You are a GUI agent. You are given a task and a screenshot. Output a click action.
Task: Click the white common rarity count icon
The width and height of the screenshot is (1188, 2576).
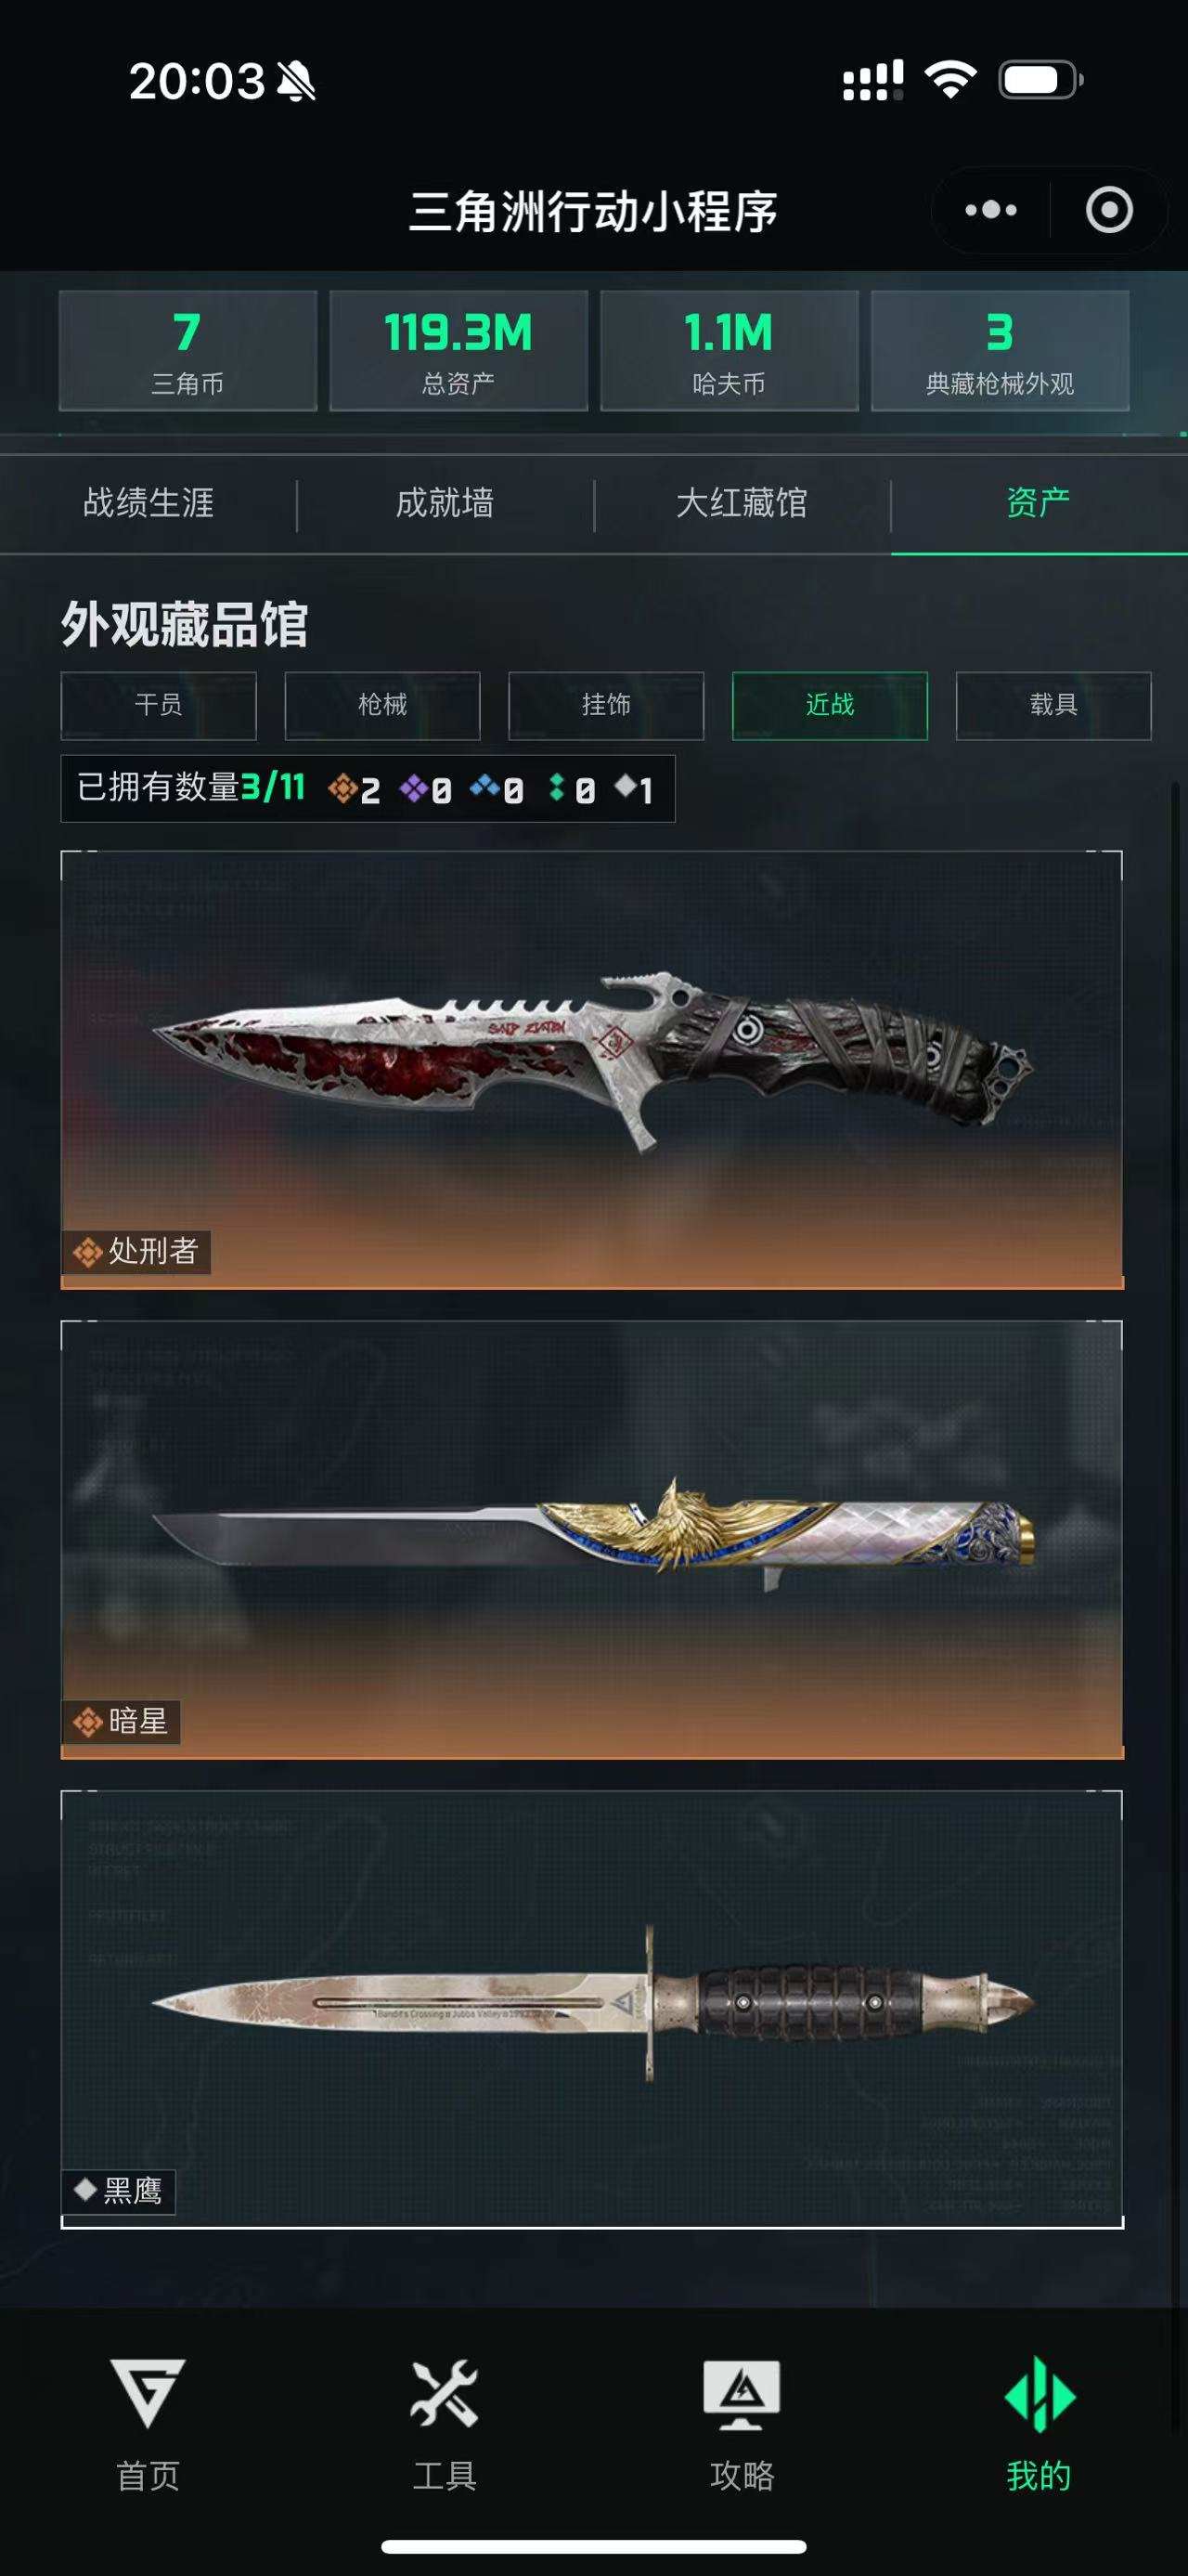click(x=626, y=787)
